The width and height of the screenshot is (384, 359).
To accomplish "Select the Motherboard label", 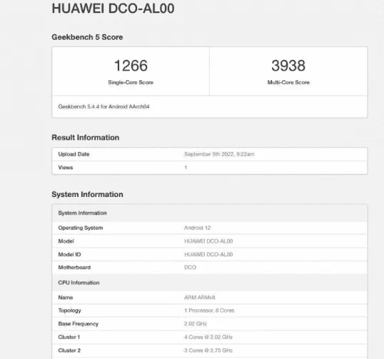I will pyautogui.click(x=74, y=268).
